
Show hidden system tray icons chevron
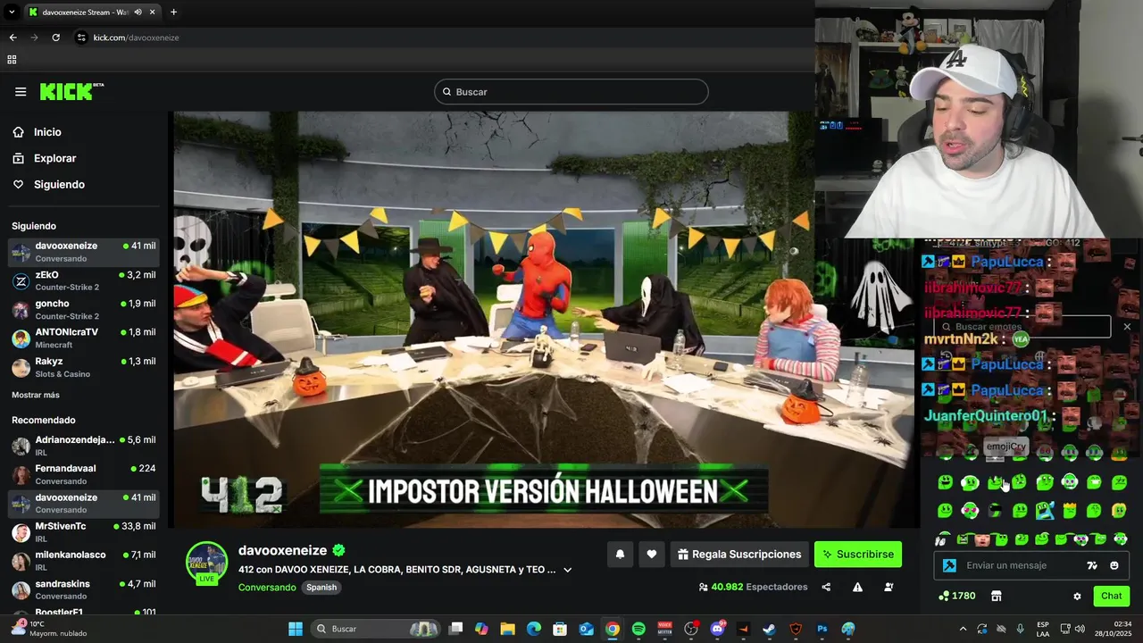[x=963, y=629]
